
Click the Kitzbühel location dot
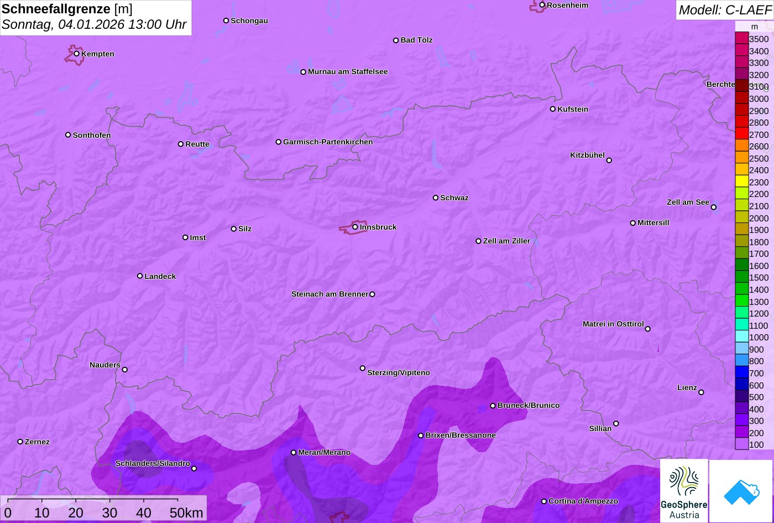pos(609,160)
